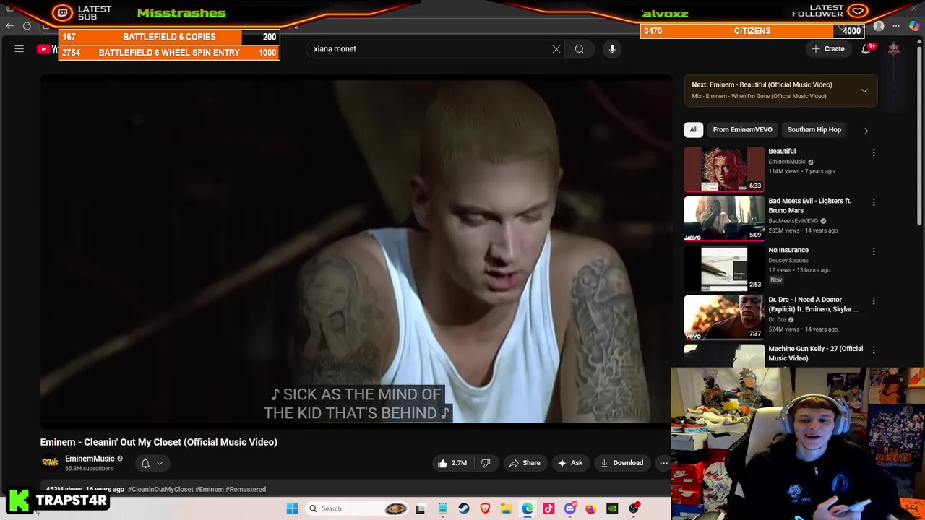The width and height of the screenshot is (925, 520).
Task: Start voice search with the microphone icon
Action: [612, 49]
